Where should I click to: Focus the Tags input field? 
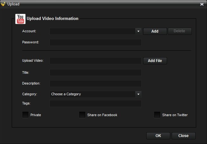click(x=96, y=103)
